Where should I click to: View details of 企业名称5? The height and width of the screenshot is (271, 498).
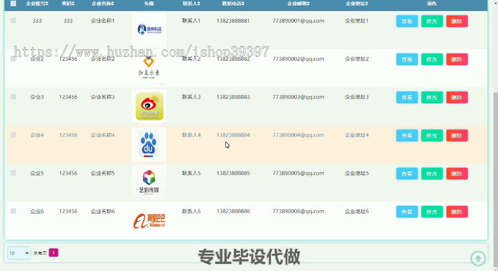tap(407, 174)
